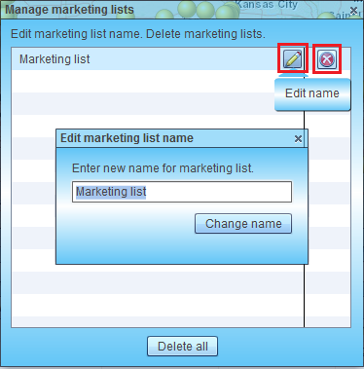This screenshot has height=369, width=364.
Task: Click the Kansas City map label
Action: [266, 5]
